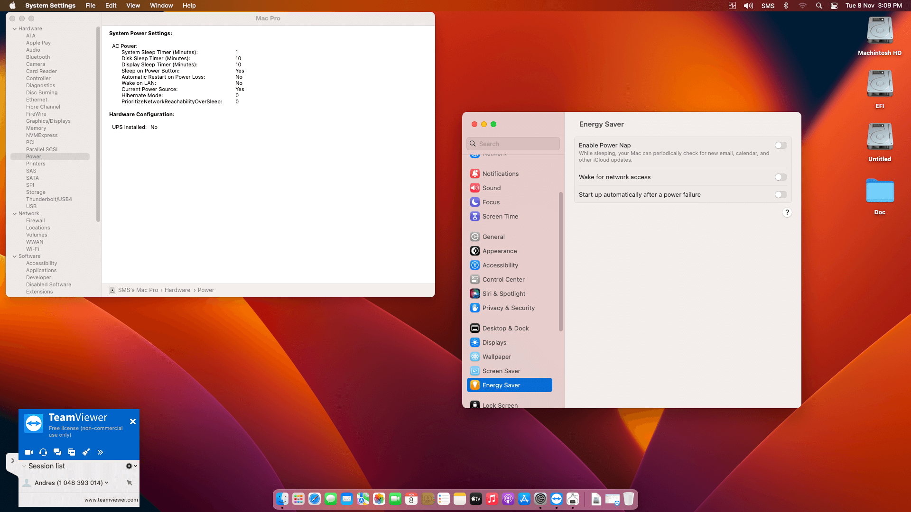Close the TeamViewer session panel

coord(133,421)
